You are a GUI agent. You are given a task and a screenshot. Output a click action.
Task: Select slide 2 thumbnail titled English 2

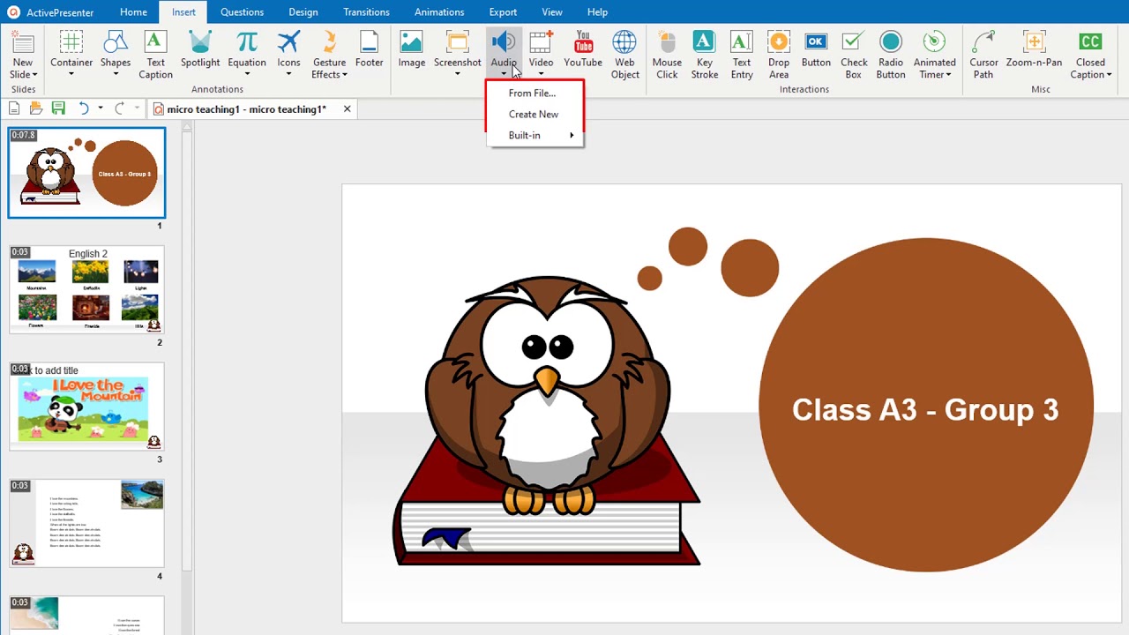click(x=86, y=289)
